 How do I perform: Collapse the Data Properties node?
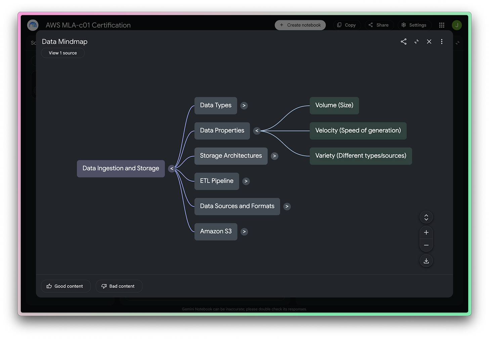pyautogui.click(x=257, y=131)
